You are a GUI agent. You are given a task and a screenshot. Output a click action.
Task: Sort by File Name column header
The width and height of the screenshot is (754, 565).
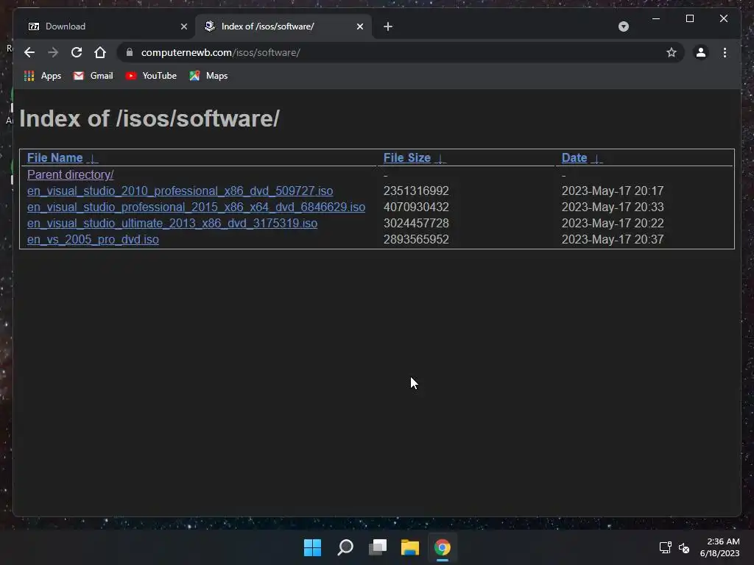54,157
